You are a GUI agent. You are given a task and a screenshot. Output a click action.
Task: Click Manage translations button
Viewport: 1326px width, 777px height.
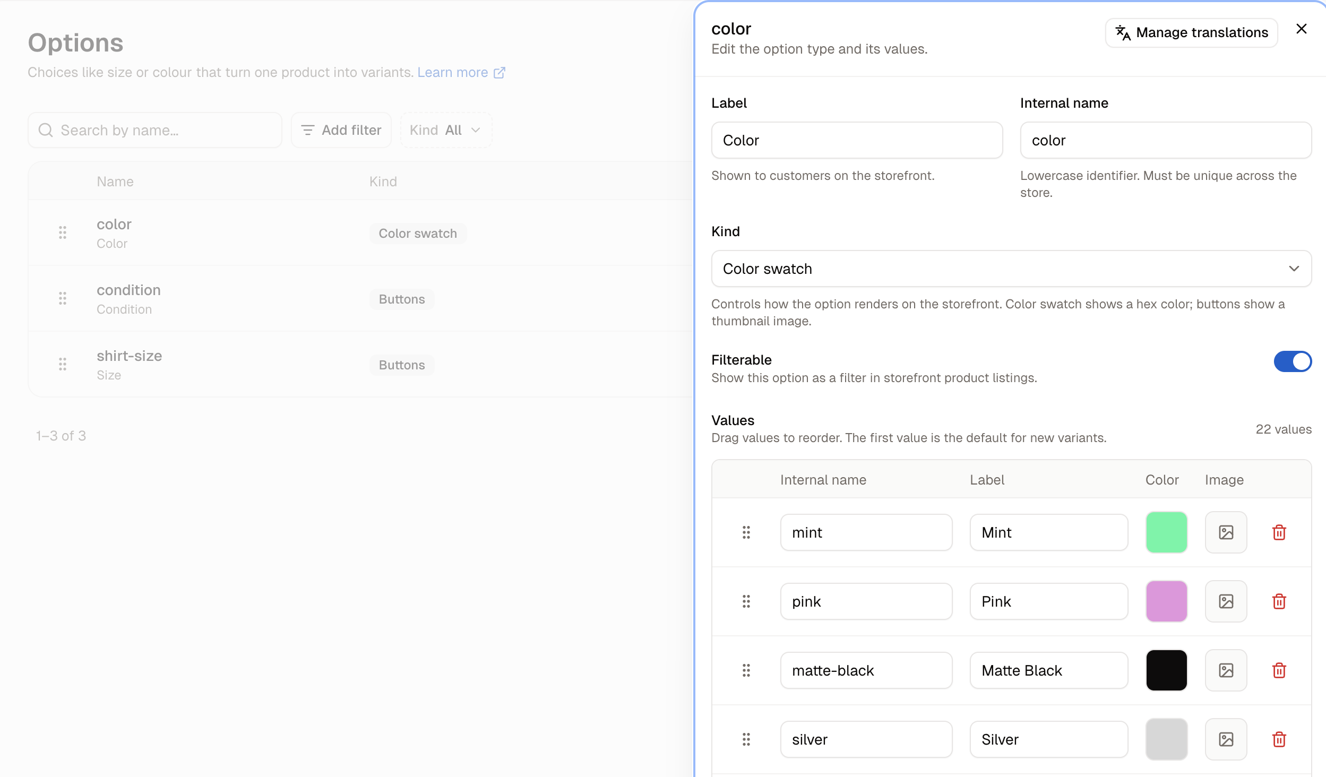(x=1191, y=33)
